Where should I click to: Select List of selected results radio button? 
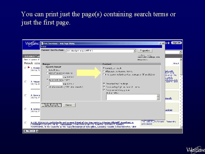pos(48,73)
